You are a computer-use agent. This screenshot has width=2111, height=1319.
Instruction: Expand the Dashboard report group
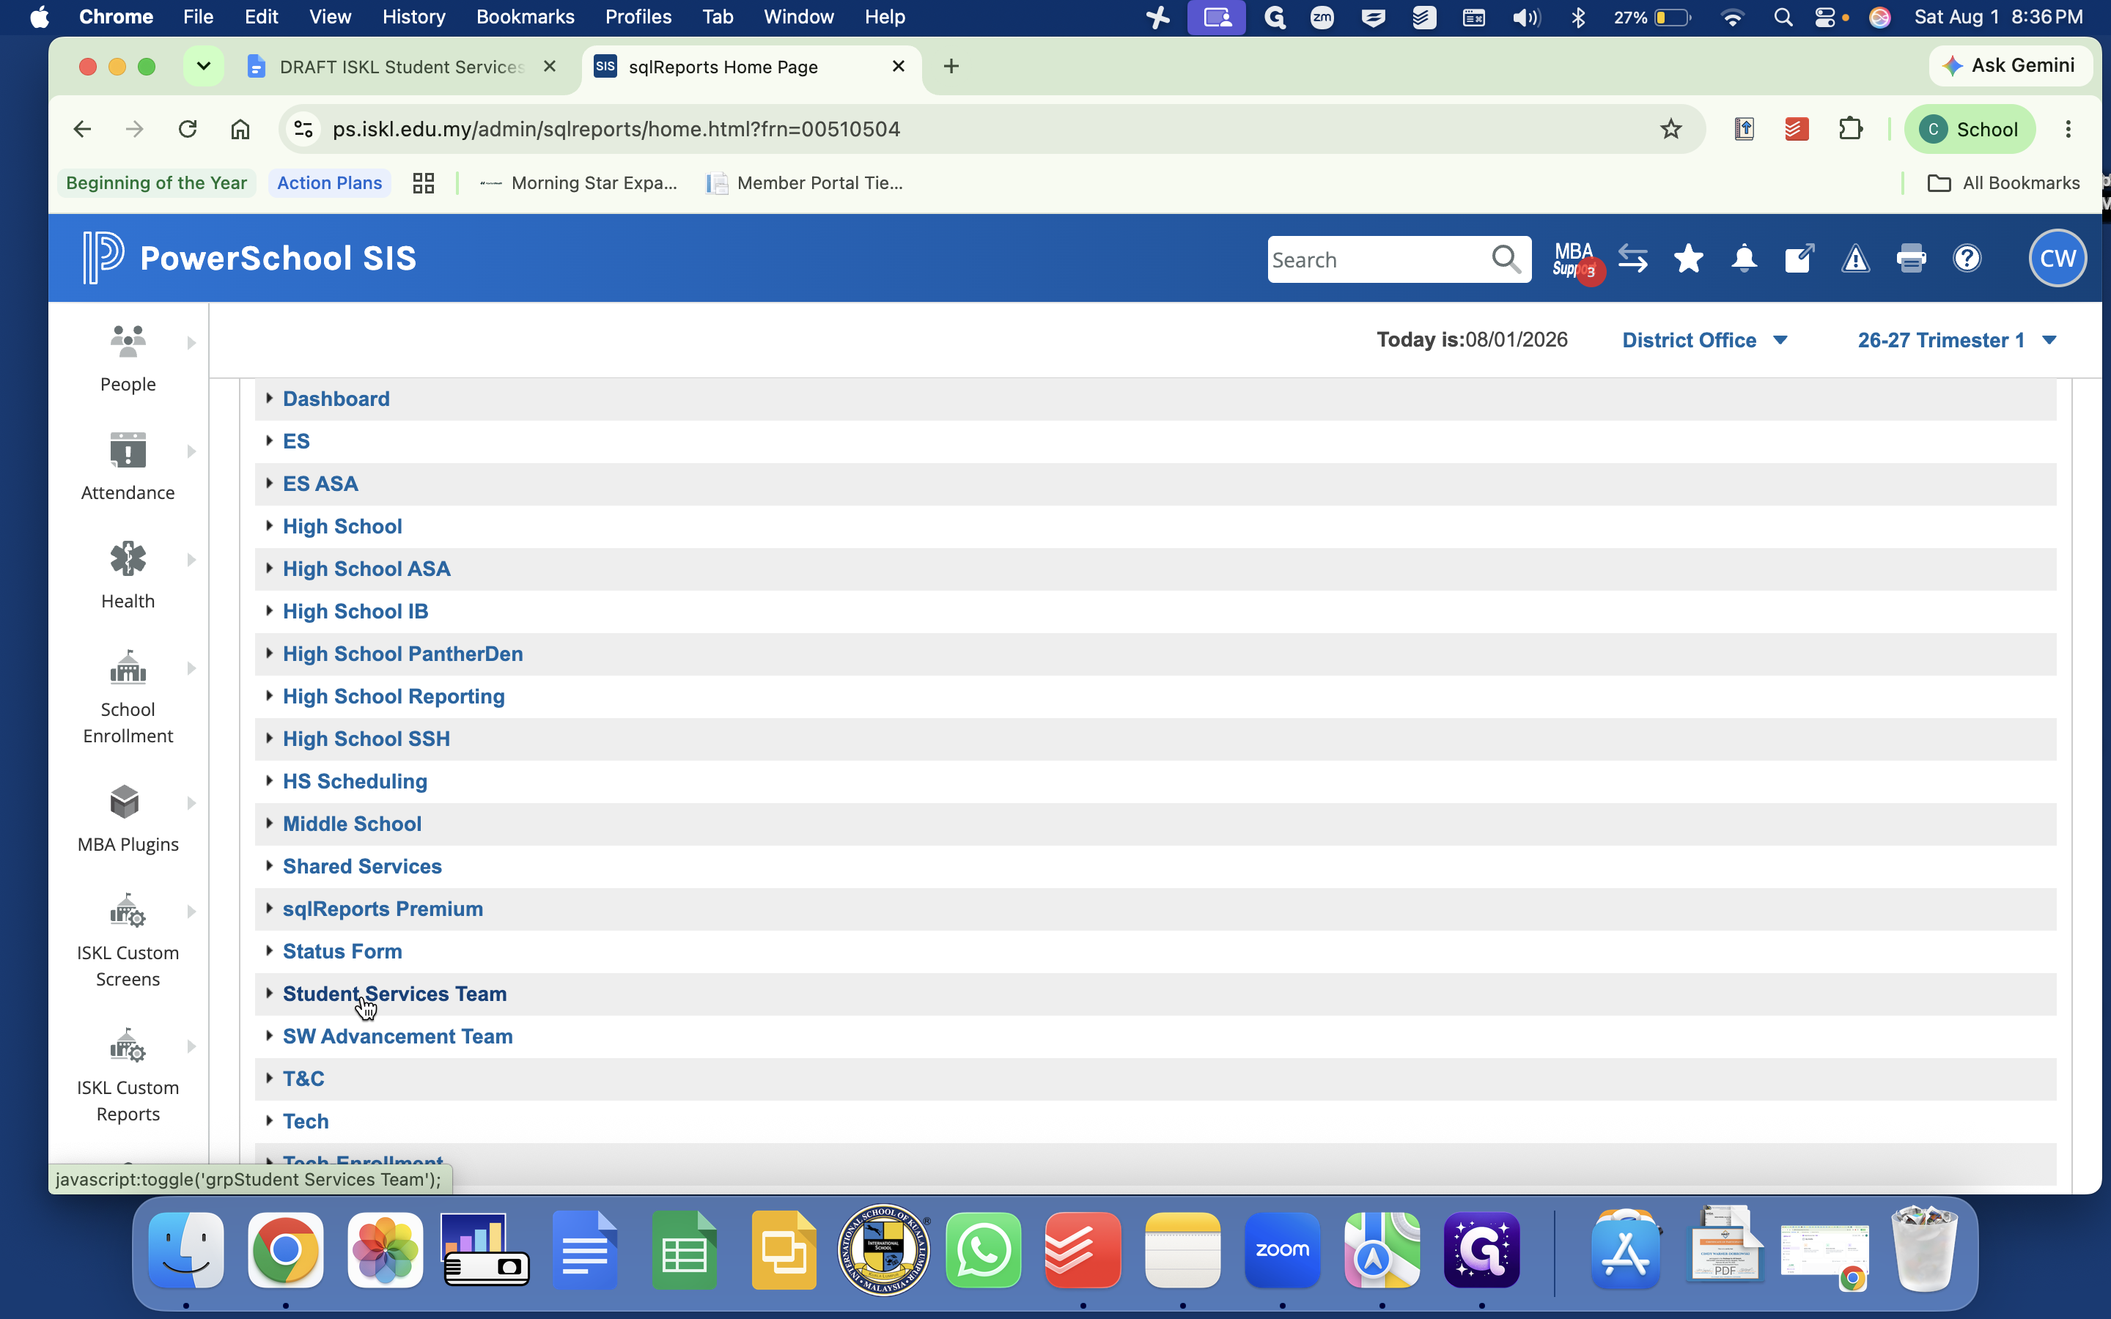click(x=336, y=399)
